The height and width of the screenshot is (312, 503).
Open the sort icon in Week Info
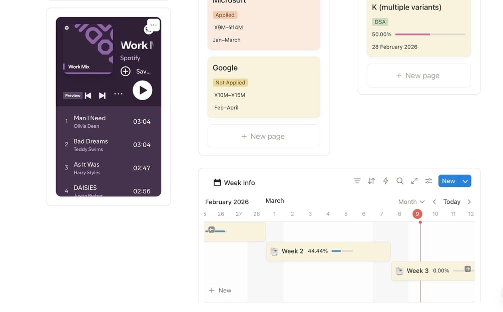(x=371, y=181)
